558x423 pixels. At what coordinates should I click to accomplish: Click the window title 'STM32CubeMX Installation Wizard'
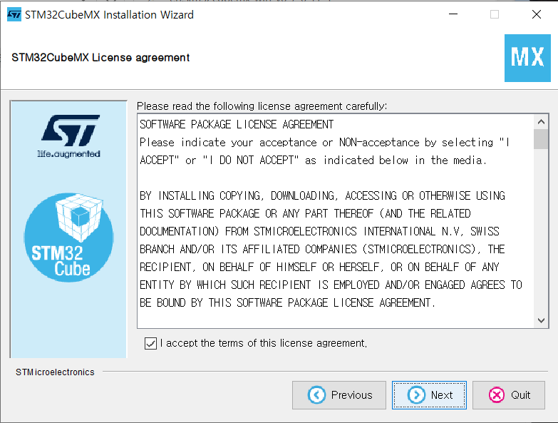(109, 14)
